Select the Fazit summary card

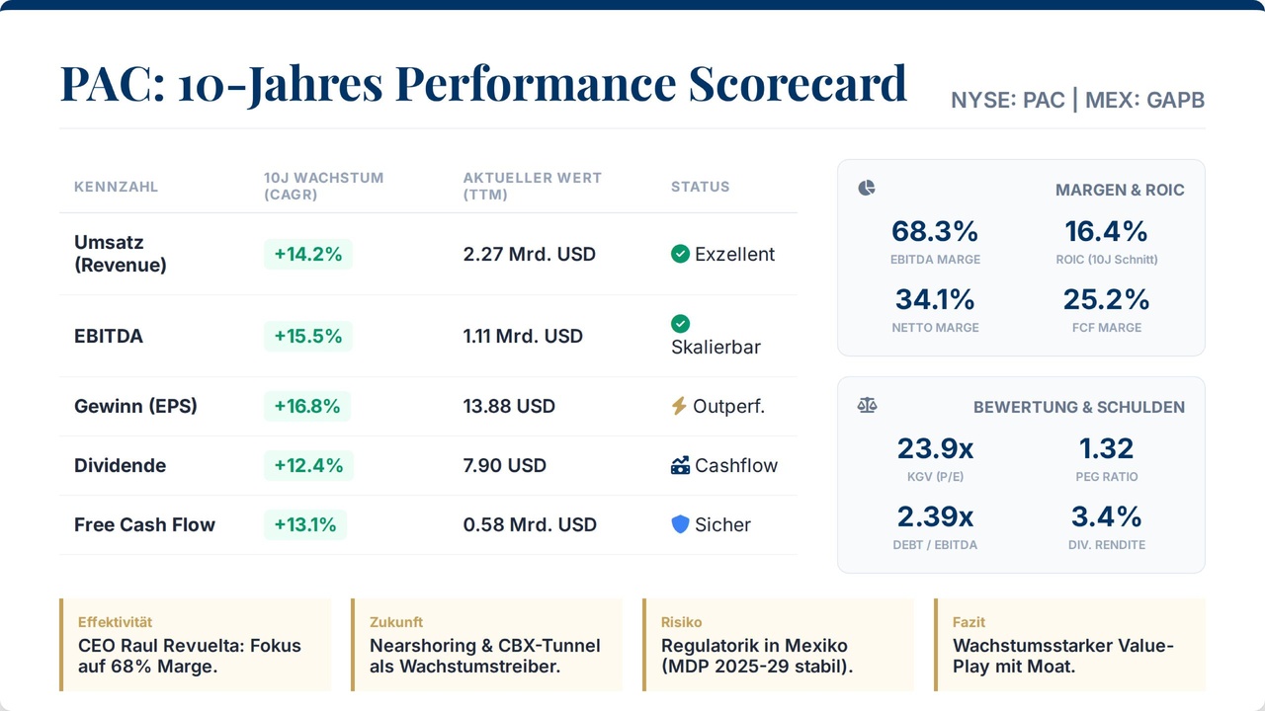coord(1069,644)
